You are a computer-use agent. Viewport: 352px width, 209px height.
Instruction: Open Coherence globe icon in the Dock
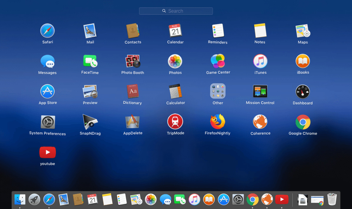[x=267, y=199]
